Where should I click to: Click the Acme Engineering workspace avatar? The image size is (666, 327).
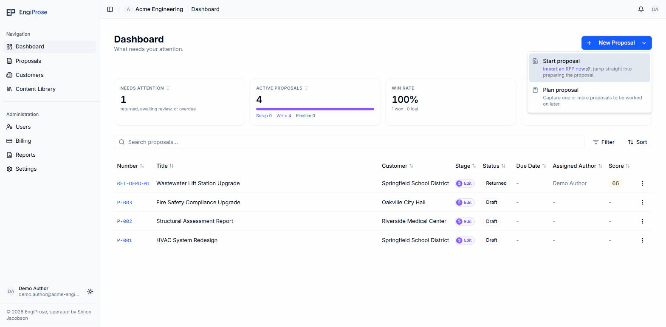[128, 9]
